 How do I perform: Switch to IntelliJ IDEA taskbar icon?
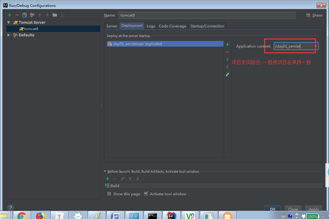(x=171, y=215)
